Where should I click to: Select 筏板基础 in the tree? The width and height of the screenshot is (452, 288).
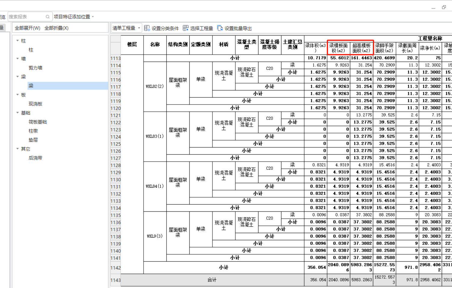click(38, 122)
